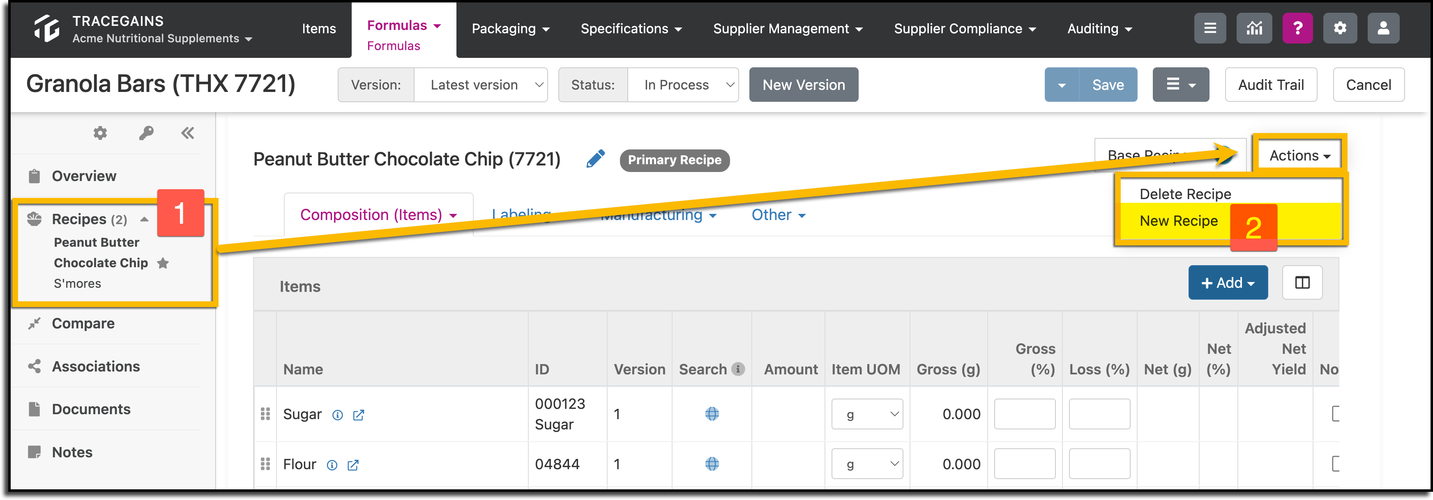Click the Search info icon in header
Viewport: 1433px width, 500px height.
738,369
